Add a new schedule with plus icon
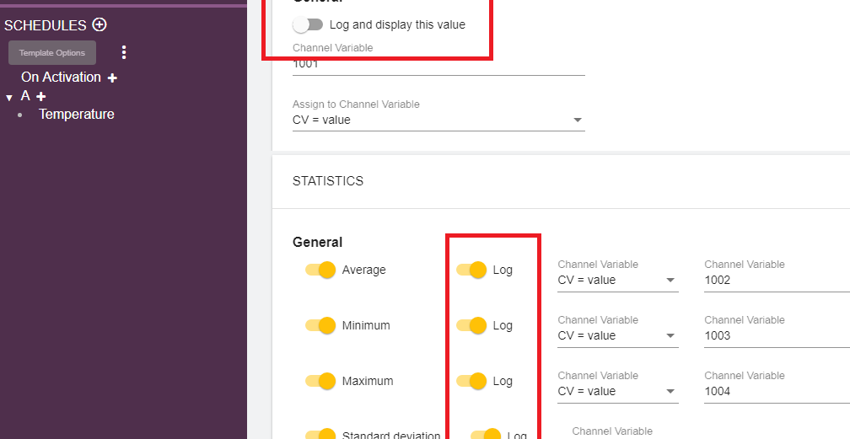 [x=100, y=25]
